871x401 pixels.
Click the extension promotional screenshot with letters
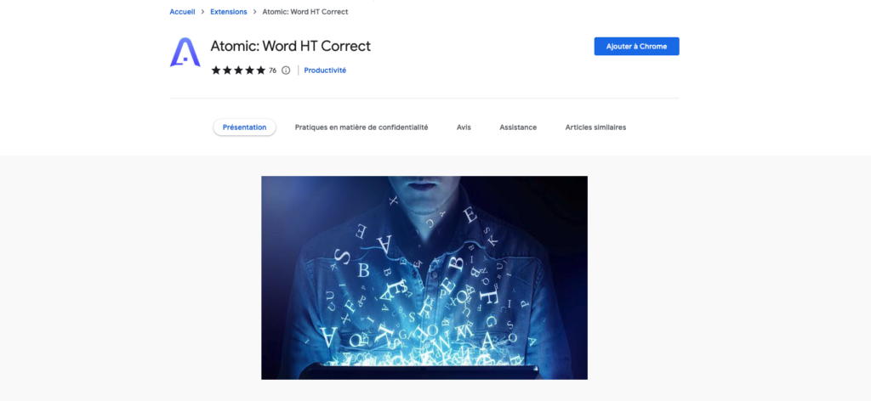click(424, 278)
